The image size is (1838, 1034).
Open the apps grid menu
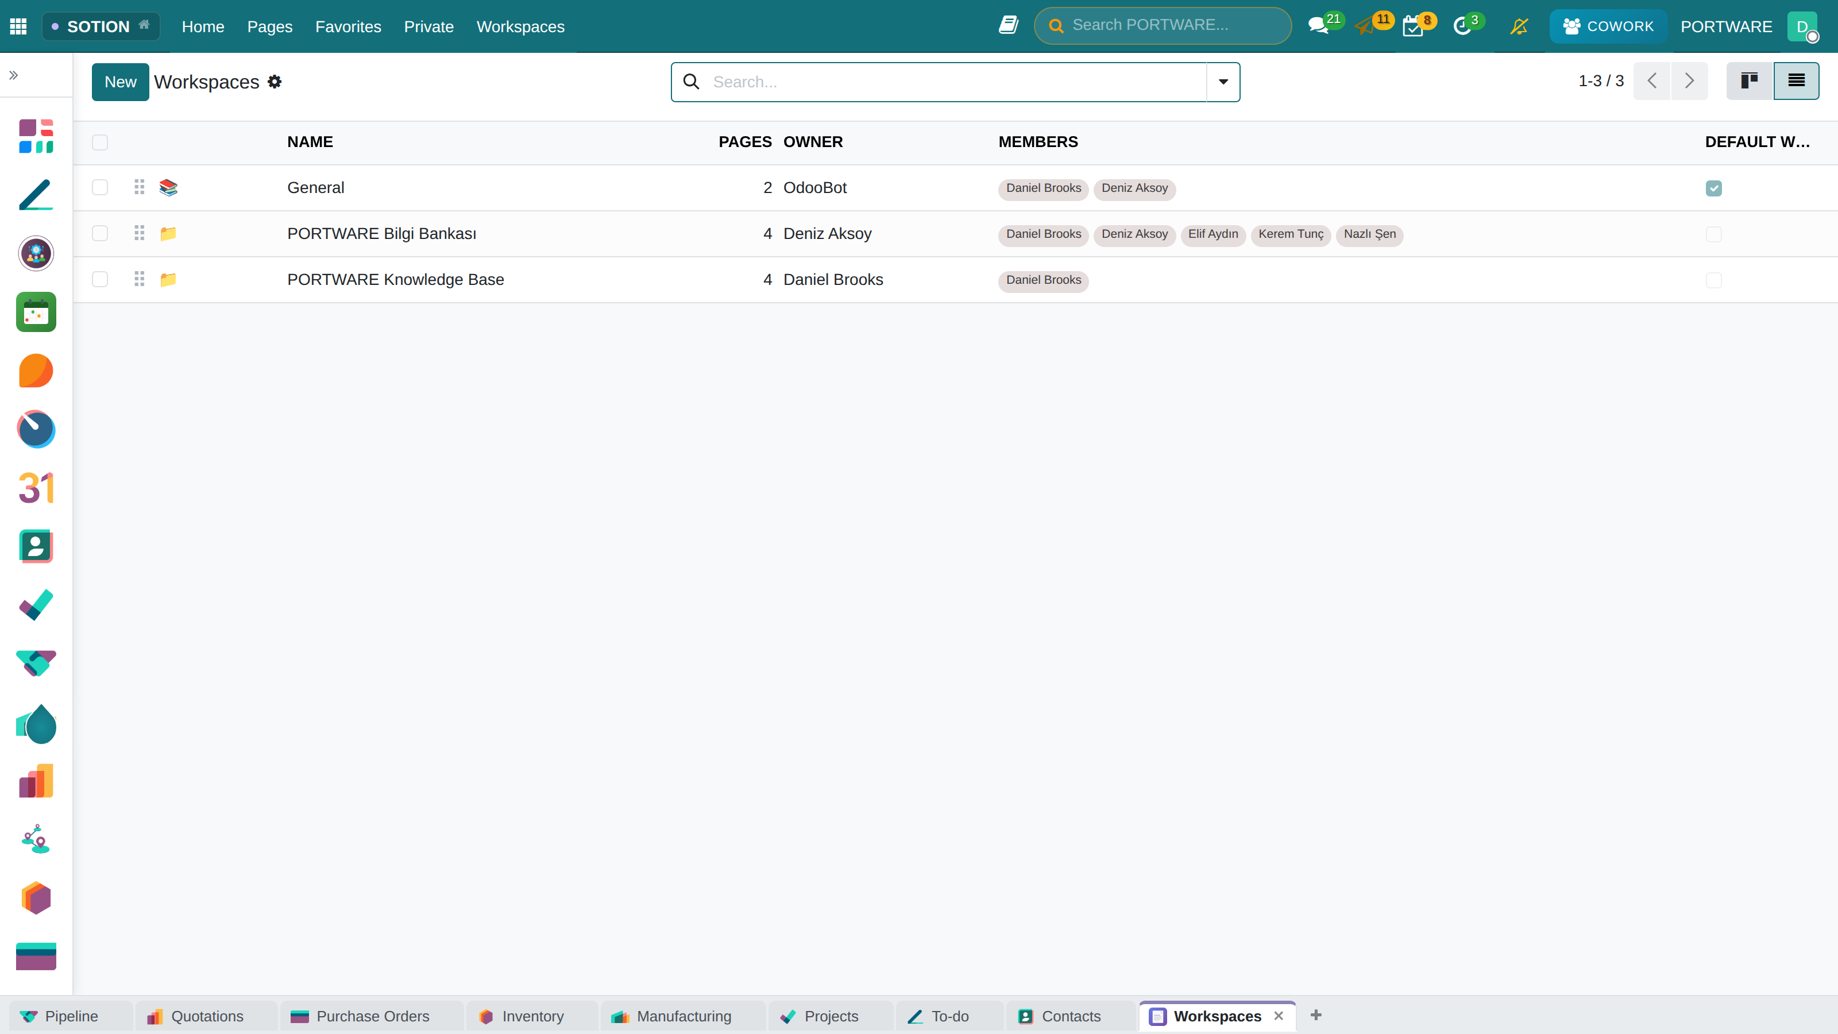tap(18, 26)
